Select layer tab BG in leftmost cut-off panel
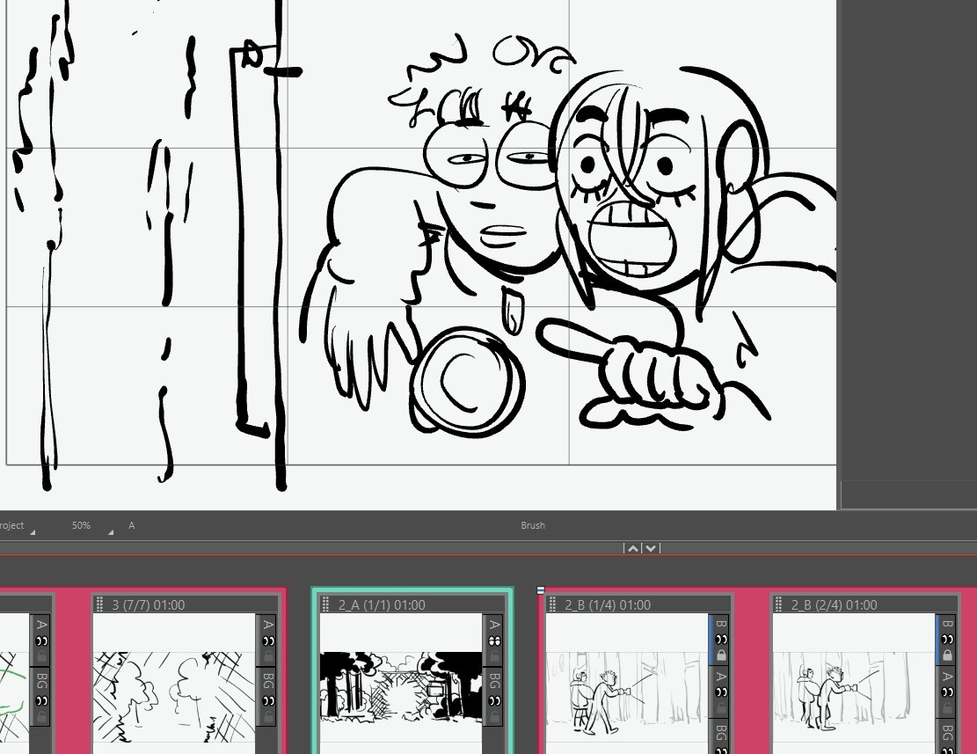This screenshot has width=977, height=754. [41, 680]
